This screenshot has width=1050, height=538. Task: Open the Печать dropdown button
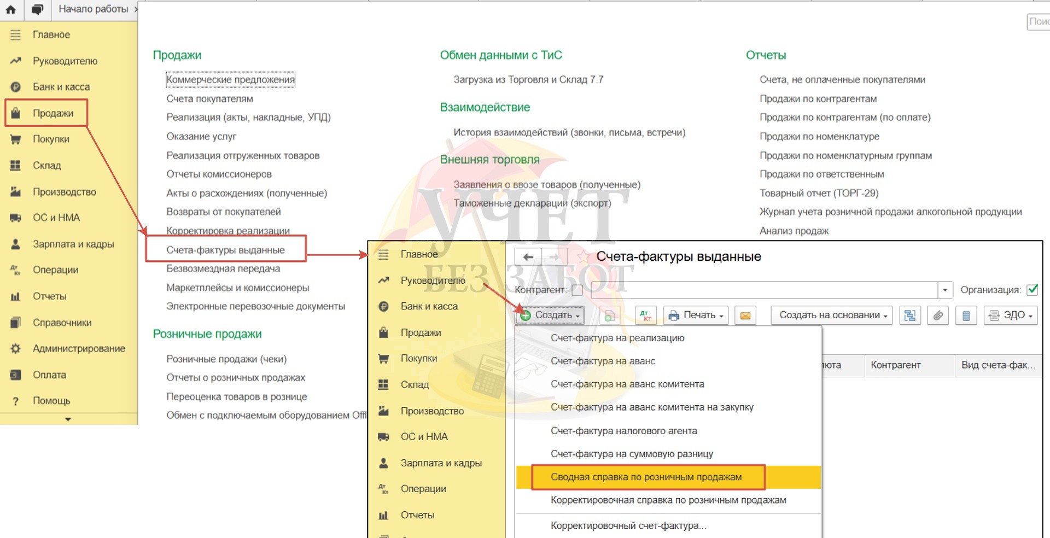point(696,315)
